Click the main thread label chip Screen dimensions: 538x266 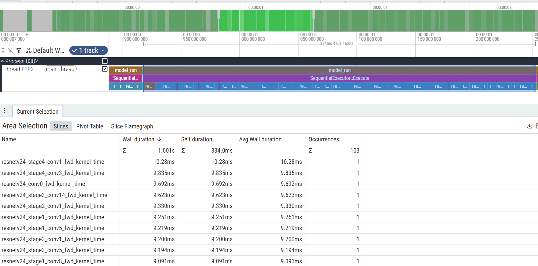point(60,69)
